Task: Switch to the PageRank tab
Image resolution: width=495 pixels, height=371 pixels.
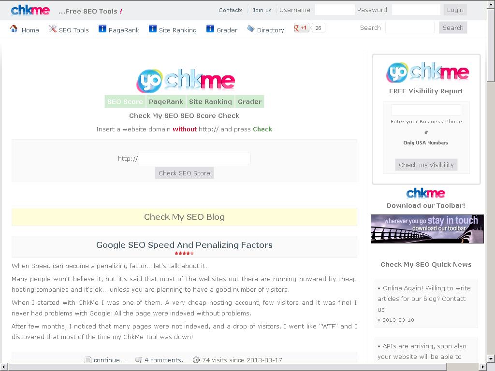Action: 166,101
